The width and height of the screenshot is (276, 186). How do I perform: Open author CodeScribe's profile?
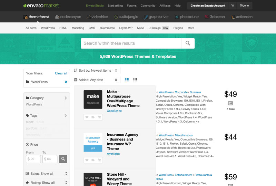114,111
